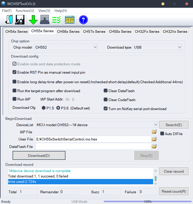Open the yellow grid calculator icon
193x204 pixels.
[x=70, y=20]
